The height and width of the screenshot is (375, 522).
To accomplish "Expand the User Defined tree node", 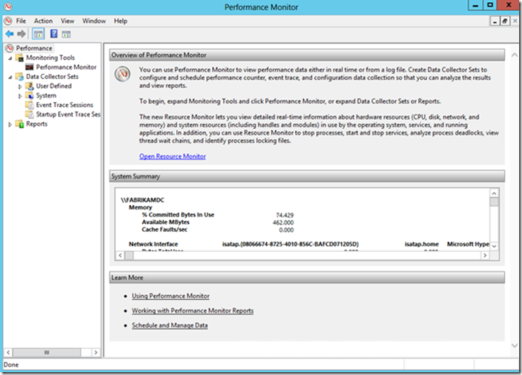I will point(20,86).
